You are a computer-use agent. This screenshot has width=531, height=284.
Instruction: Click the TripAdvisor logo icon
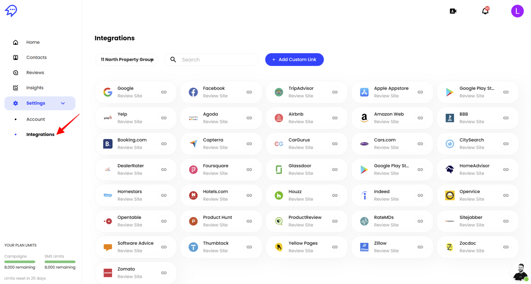point(279,92)
